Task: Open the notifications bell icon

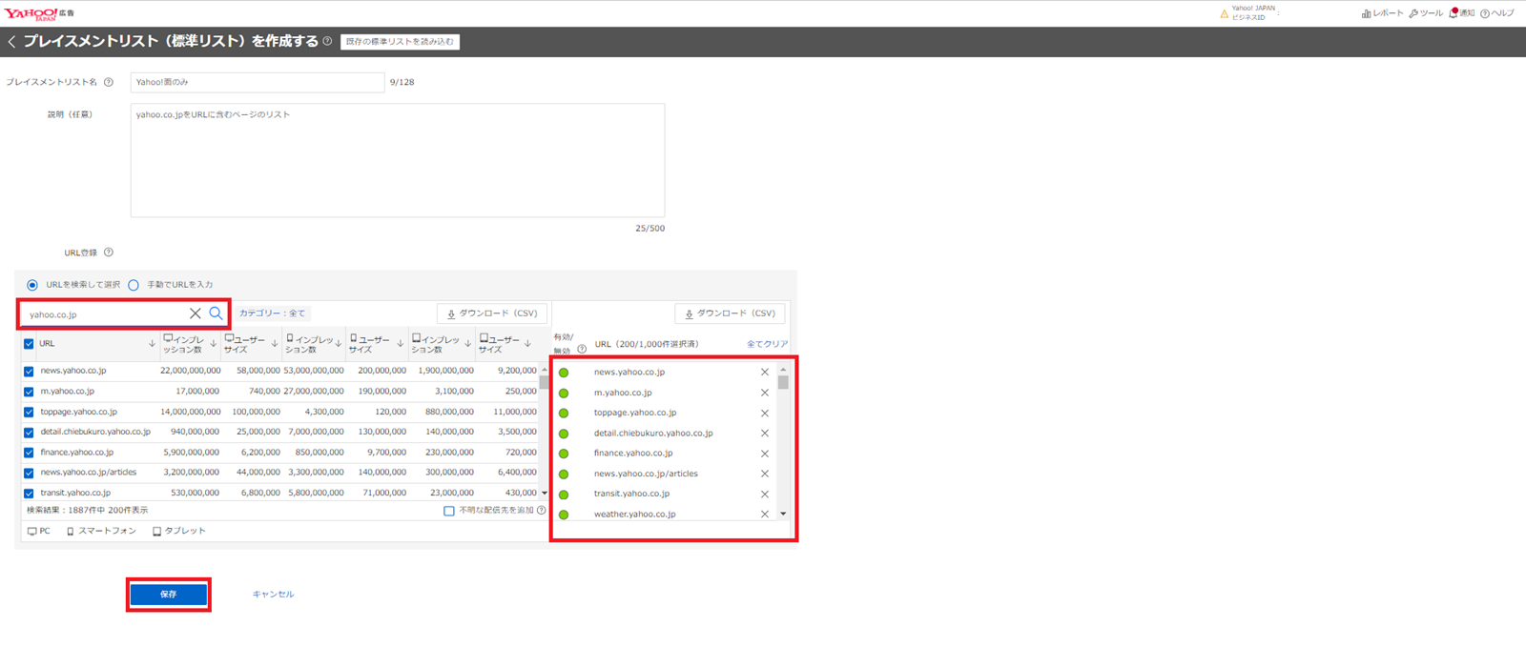Action: 1454,13
